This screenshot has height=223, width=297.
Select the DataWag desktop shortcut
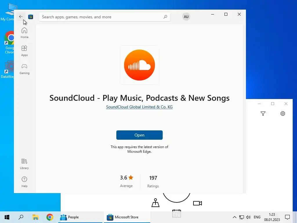coord(8,69)
